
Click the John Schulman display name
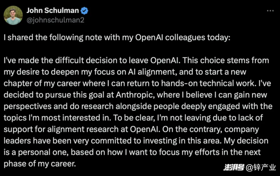point(53,11)
